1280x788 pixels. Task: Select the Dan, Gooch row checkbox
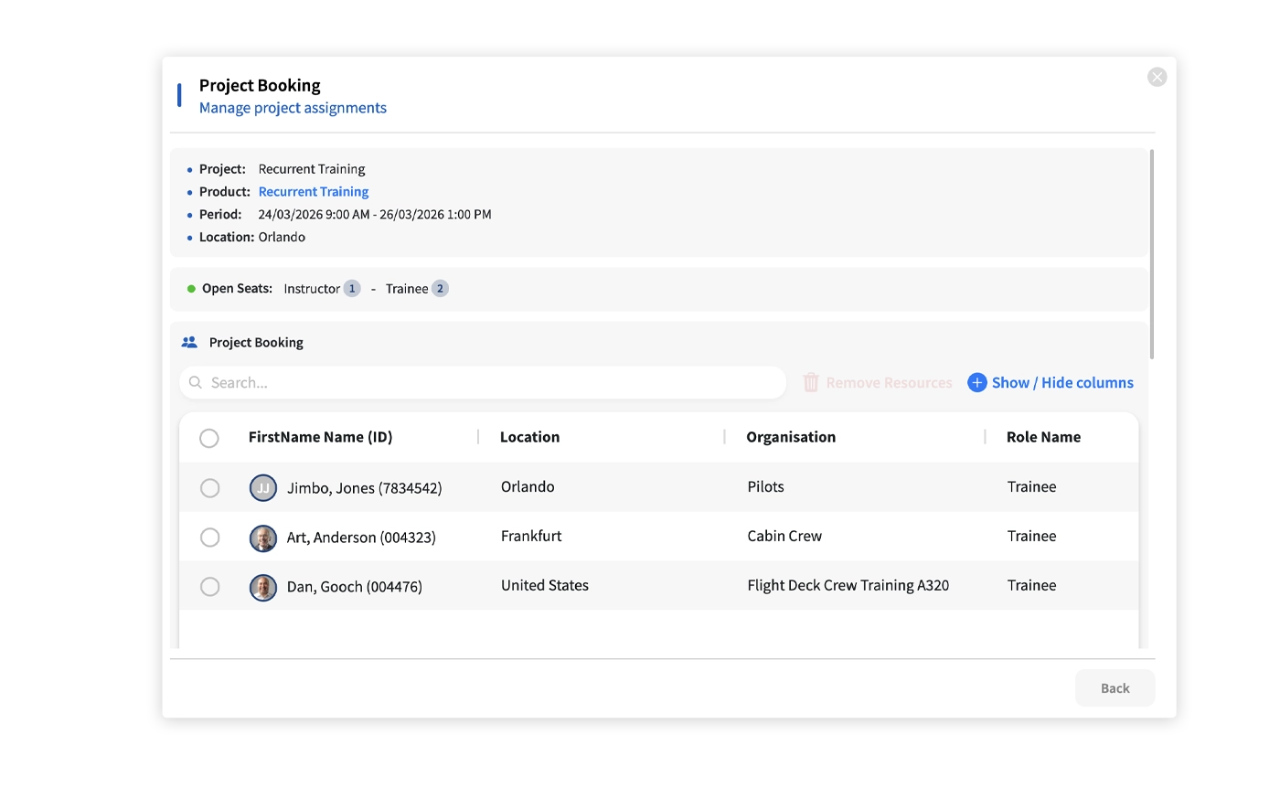(210, 587)
